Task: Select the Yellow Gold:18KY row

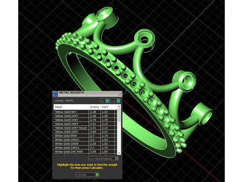Action: click(85, 124)
